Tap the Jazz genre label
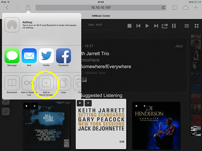Screen dimensions: 202x151 (x=179, y=46)
